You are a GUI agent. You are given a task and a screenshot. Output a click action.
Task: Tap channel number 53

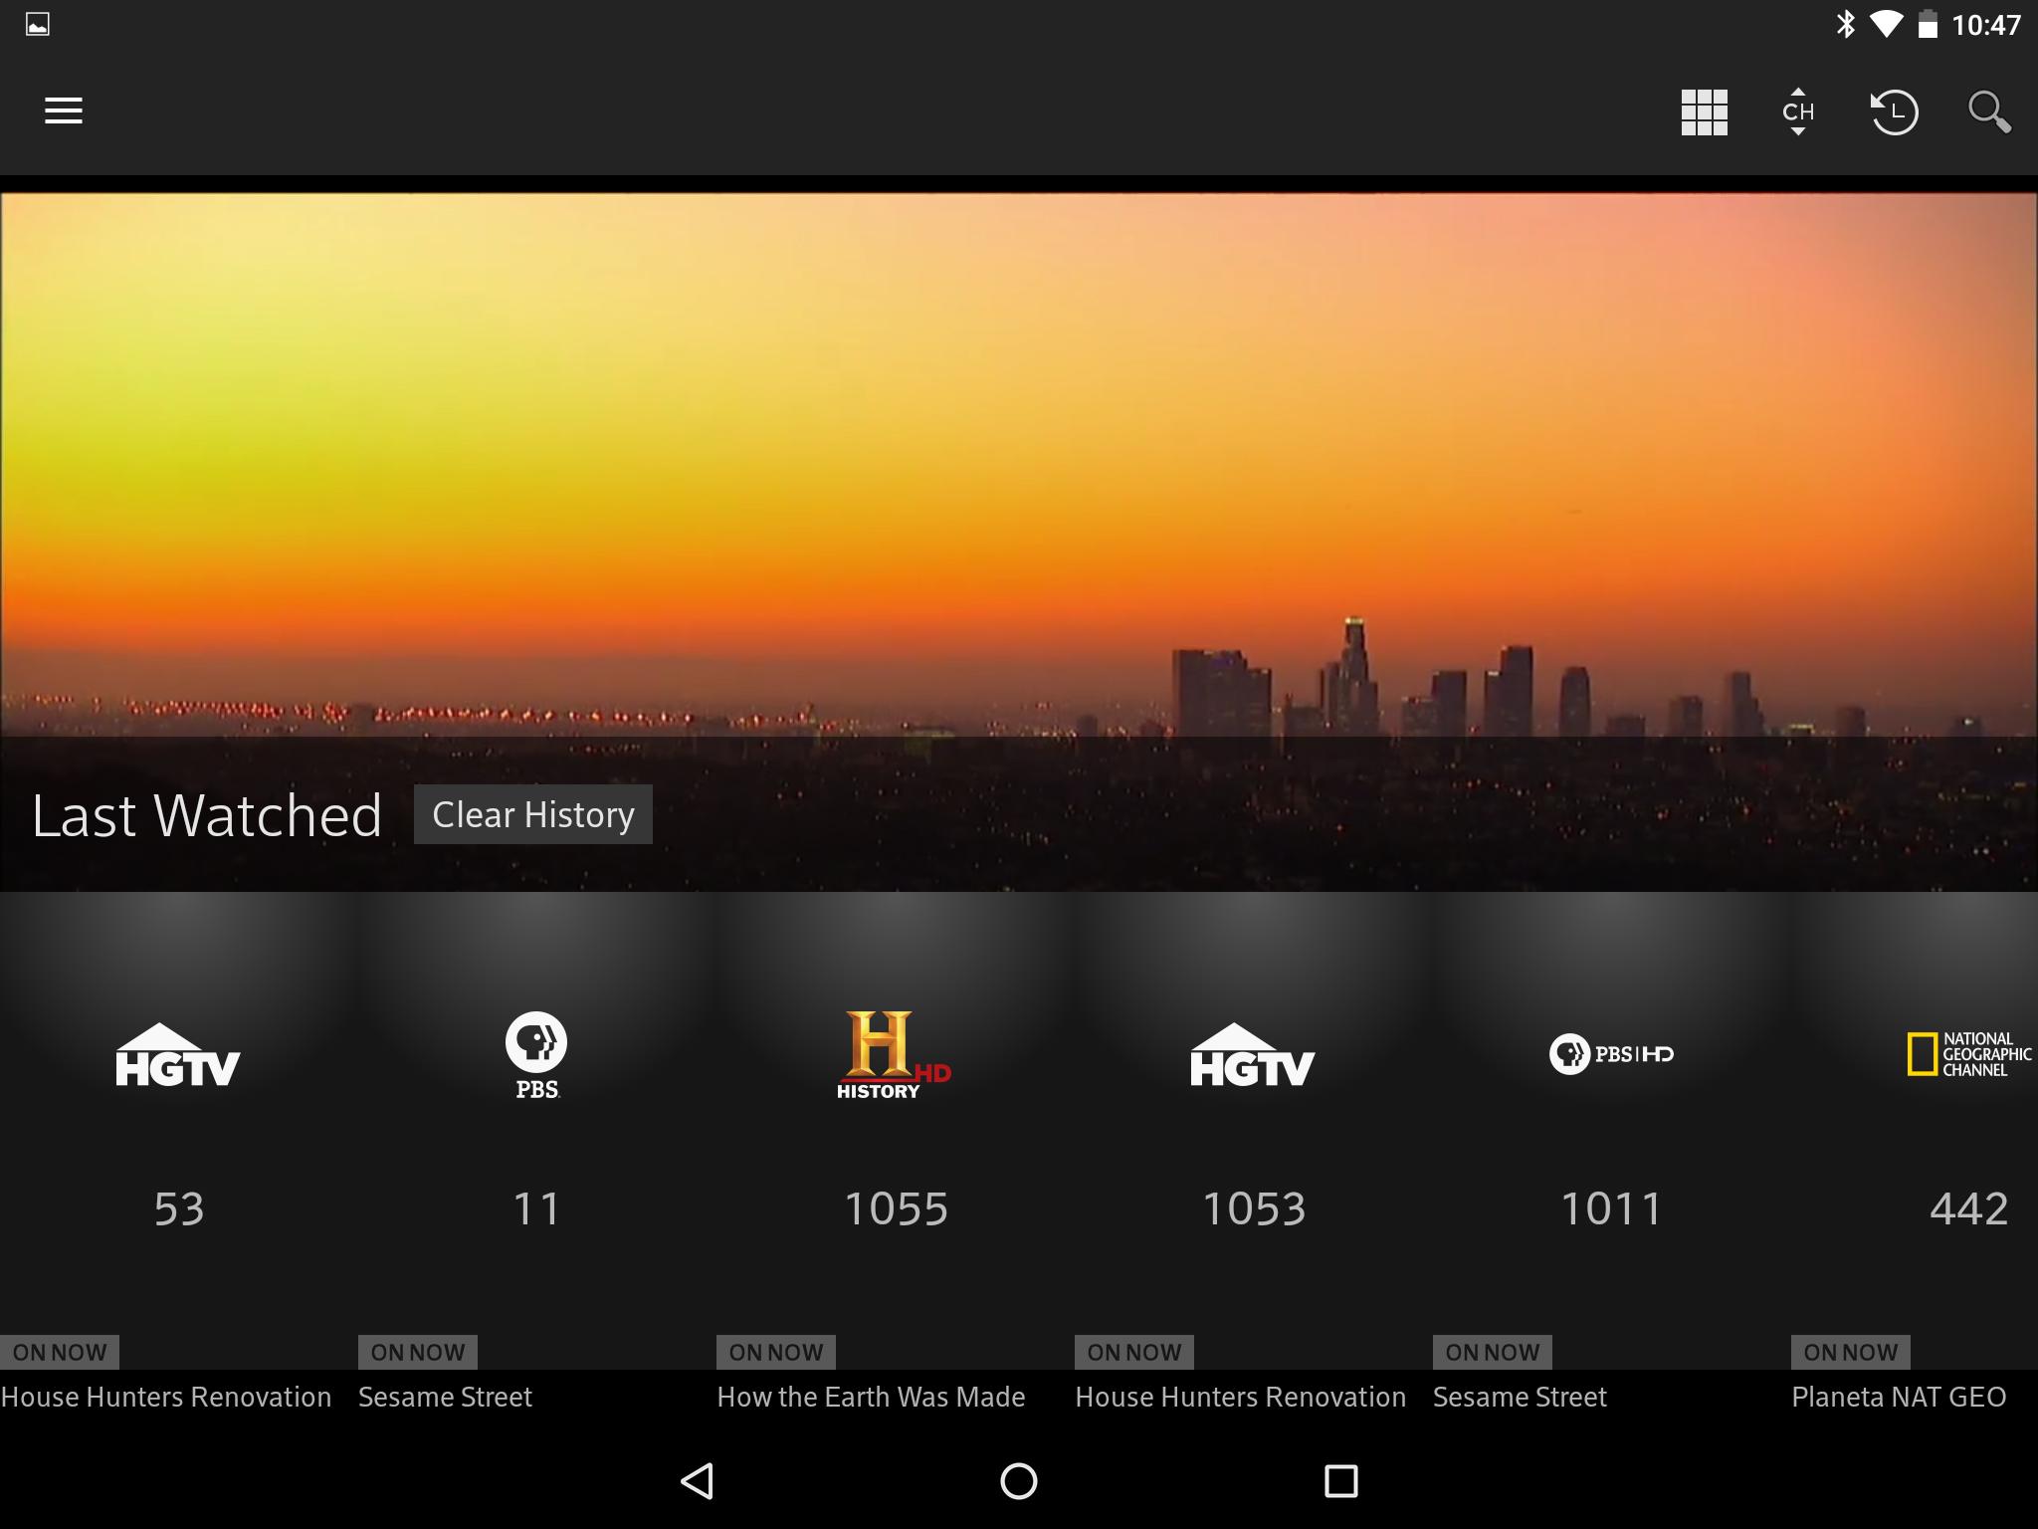click(179, 1208)
